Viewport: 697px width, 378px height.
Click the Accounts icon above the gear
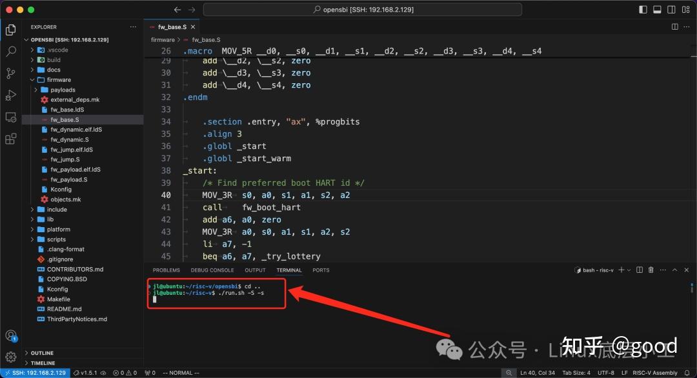[10, 335]
